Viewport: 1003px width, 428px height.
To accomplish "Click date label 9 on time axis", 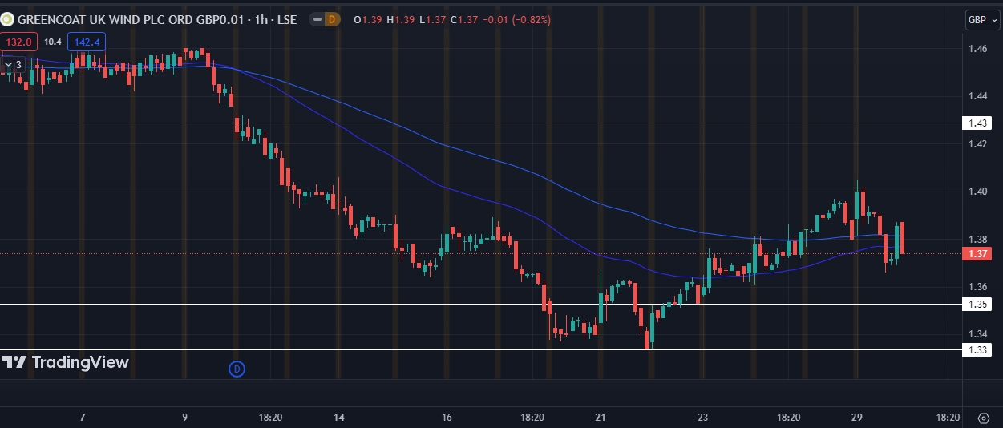I will [x=185, y=418].
